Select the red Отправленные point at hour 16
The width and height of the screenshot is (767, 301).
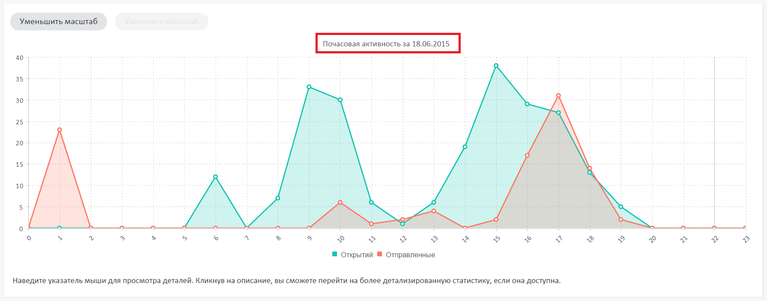coord(527,155)
